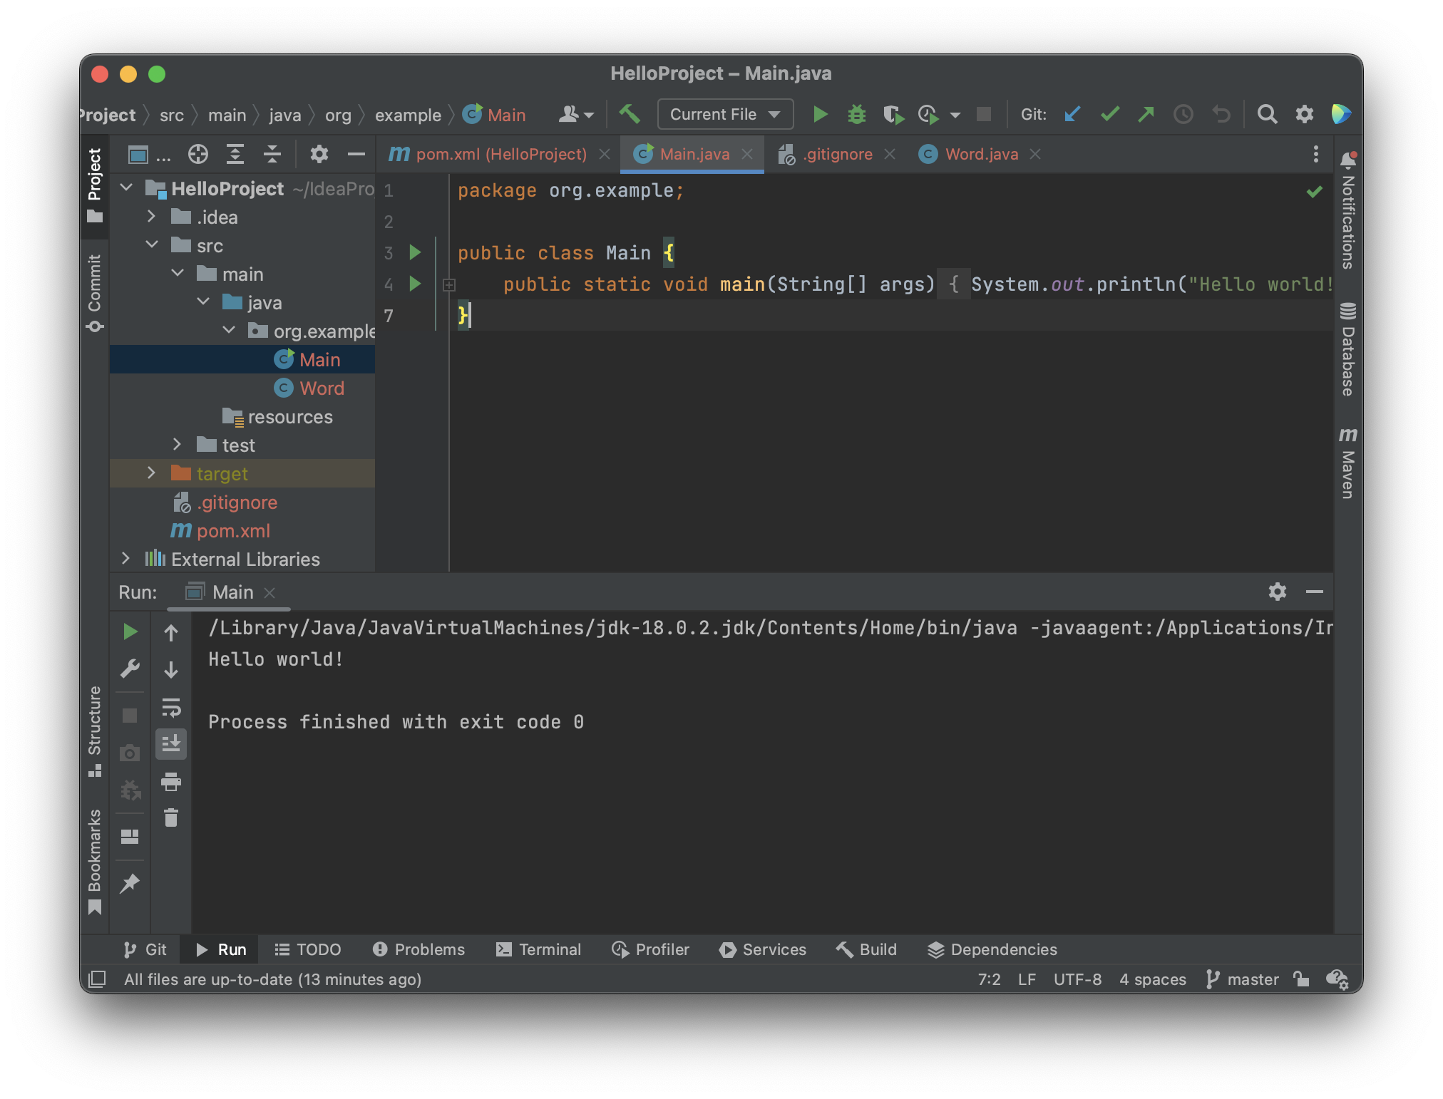The image size is (1443, 1099).
Task: Clear run console with trash icon
Action: coord(171,817)
